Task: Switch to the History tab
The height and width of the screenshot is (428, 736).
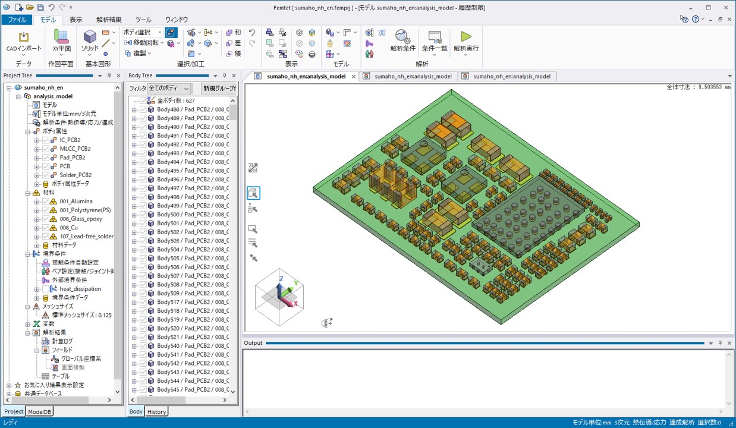Action: [x=156, y=411]
